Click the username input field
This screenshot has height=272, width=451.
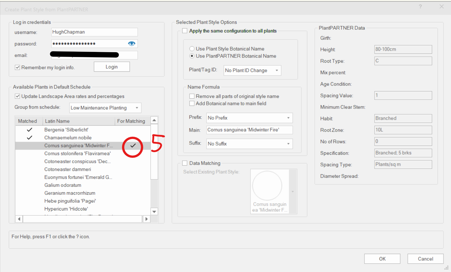tap(94, 32)
